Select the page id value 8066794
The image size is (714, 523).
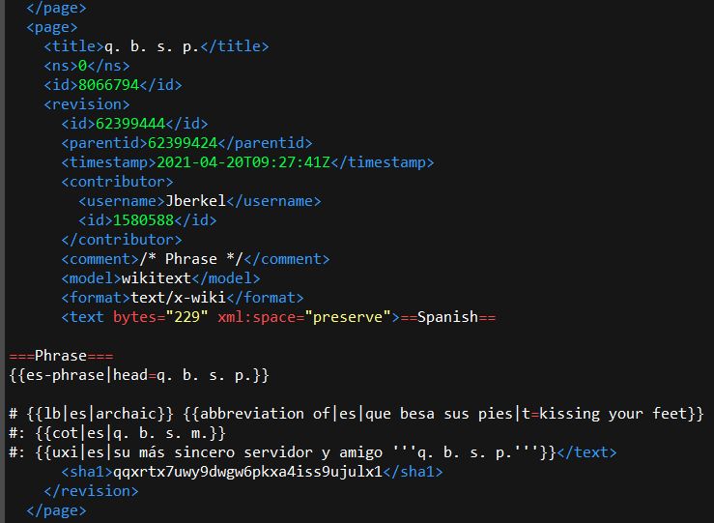108,85
